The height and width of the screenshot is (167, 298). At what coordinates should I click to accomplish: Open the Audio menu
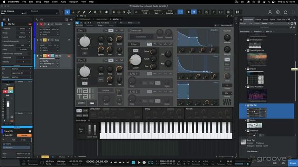(x=63, y=2)
